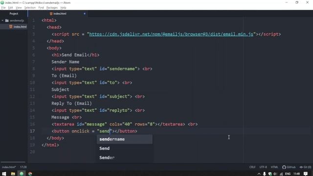Click the HTML icon on the editor tab

(x=51, y=14)
